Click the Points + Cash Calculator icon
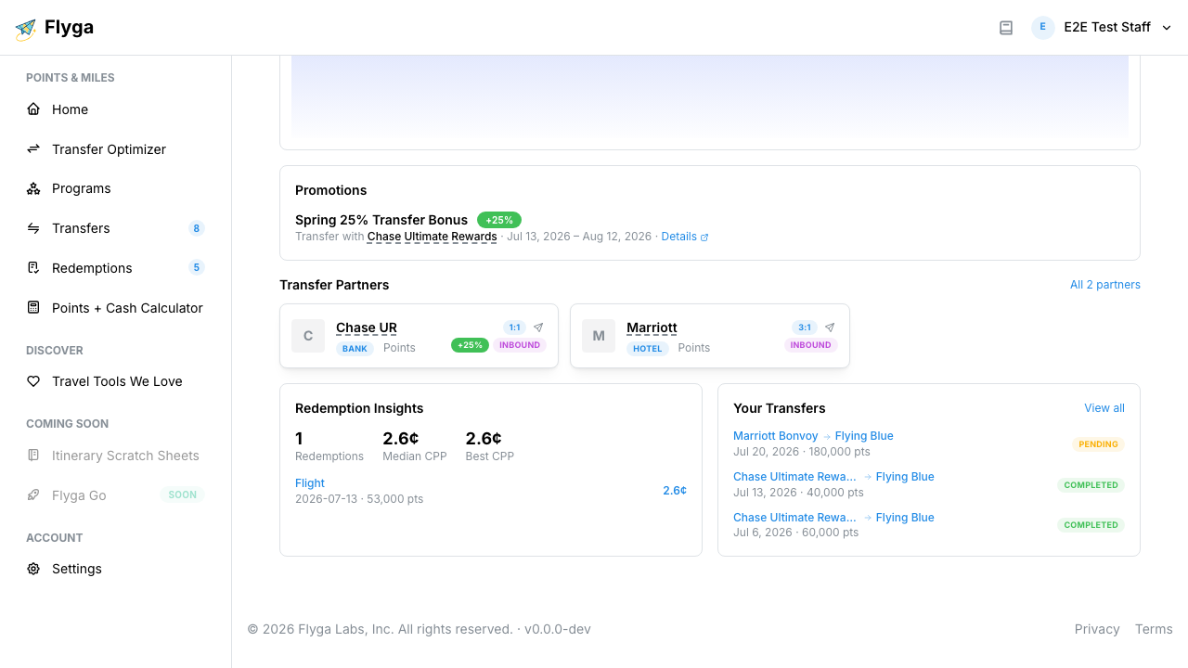 coord(33,307)
